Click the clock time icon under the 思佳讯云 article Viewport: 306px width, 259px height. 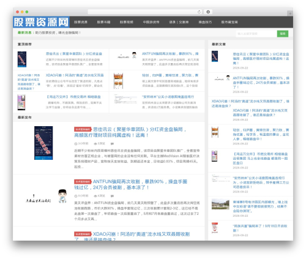76,144
